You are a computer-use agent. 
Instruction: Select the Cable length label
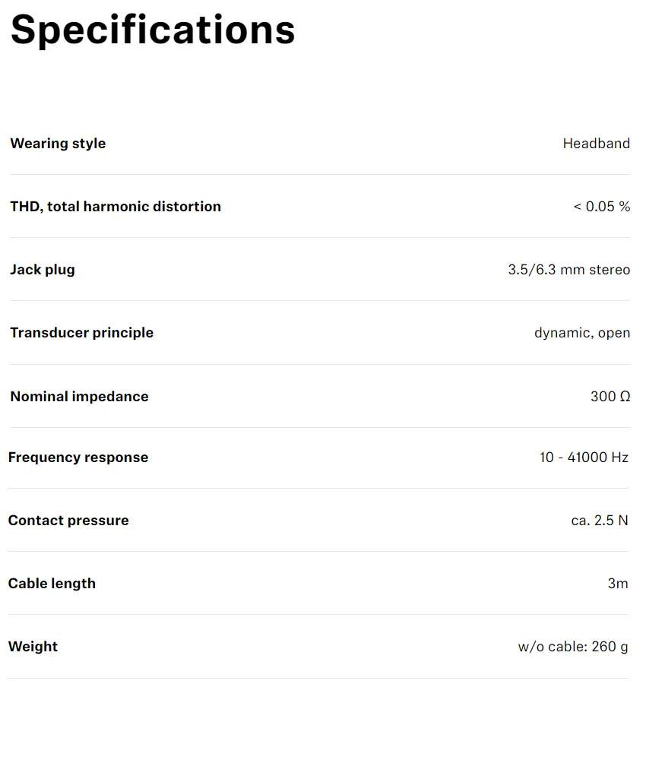point(52,584)
